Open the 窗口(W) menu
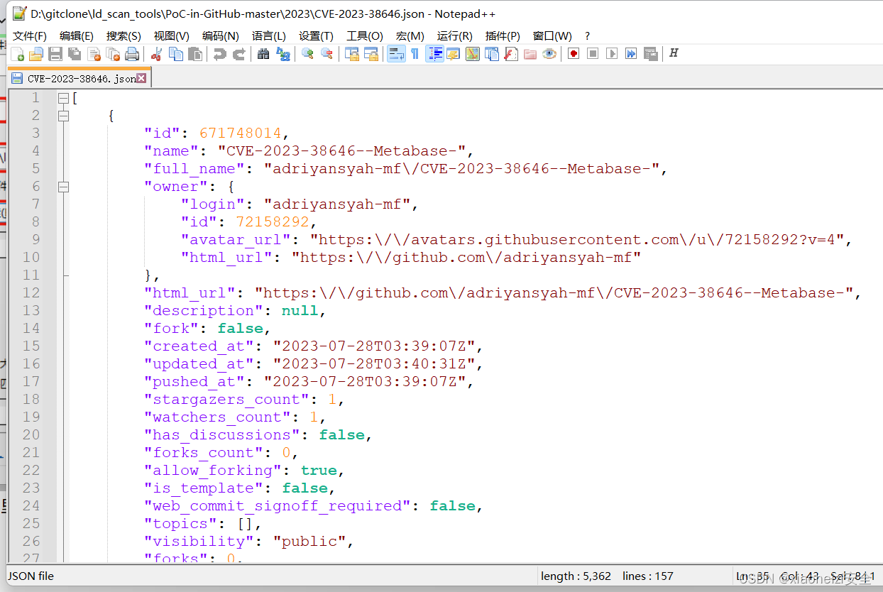This screenshot has width=883, height=592. tap(552, 35)
